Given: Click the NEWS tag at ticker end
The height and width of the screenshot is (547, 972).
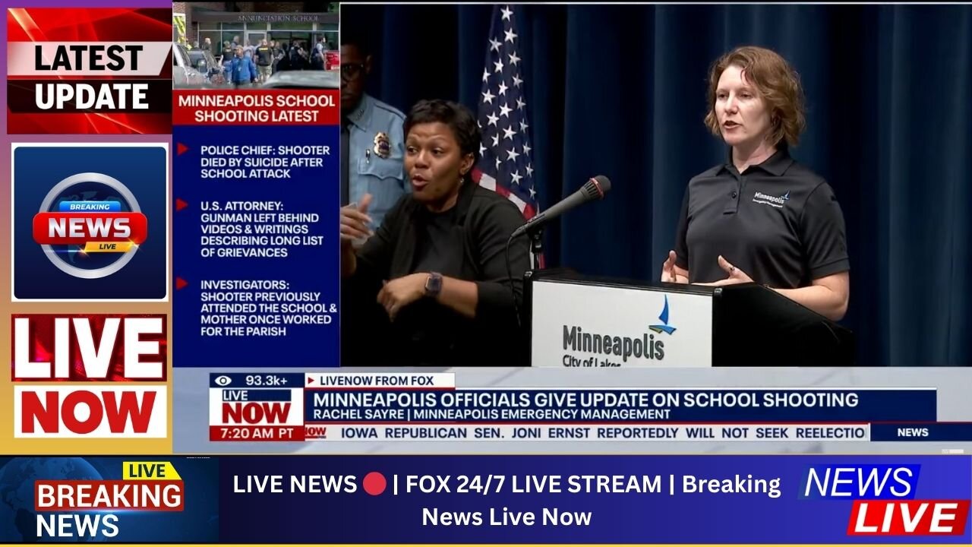Looking at the screenshot, I should coord(912,432).
